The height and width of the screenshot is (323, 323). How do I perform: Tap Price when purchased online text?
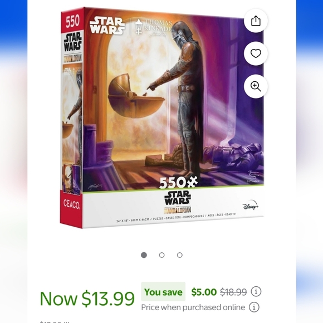[193, 307]
